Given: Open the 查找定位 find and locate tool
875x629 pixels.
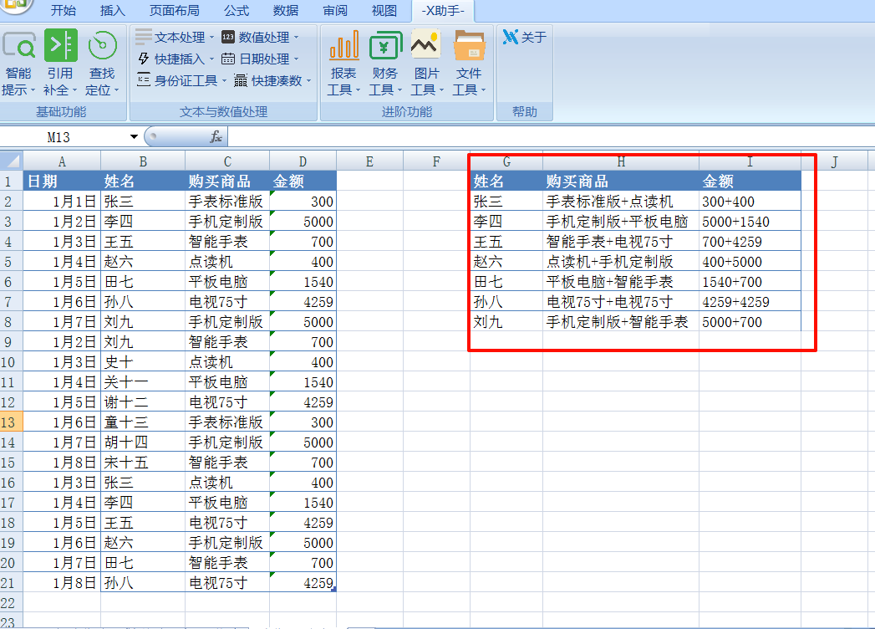Looking at the screenshot, I should coord(102,63).
